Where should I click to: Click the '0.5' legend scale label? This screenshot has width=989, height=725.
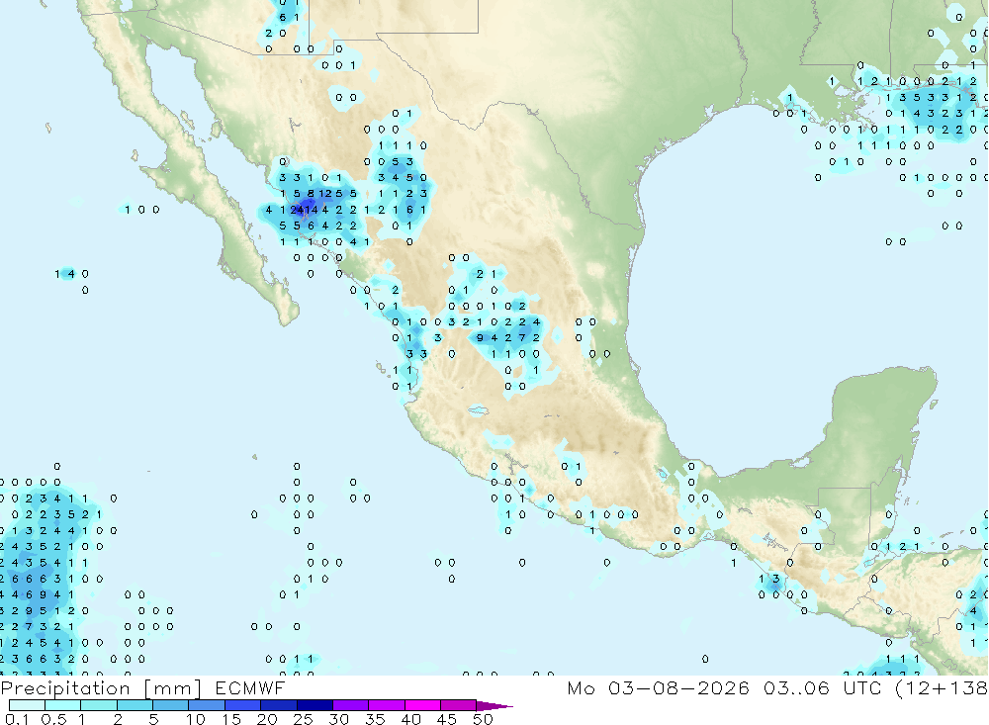click(53, 719)
